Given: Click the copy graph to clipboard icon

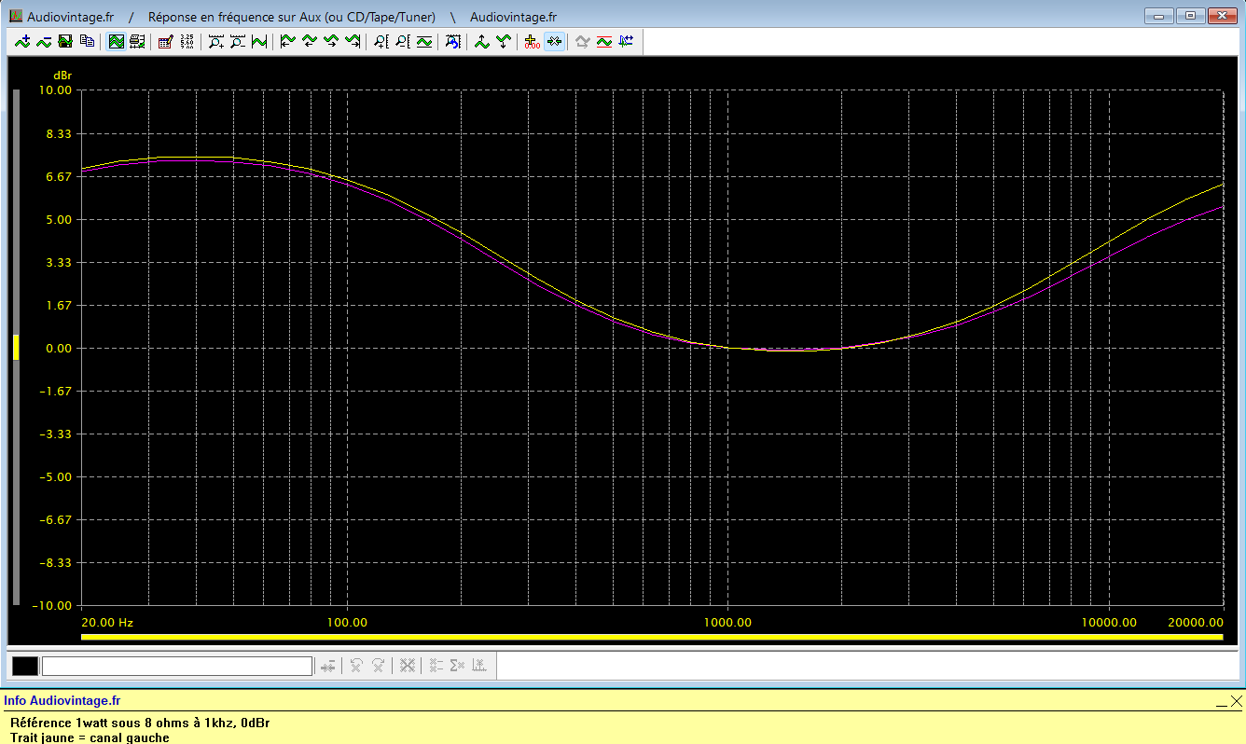Looking at the screenshot, I should pos(87,41).
